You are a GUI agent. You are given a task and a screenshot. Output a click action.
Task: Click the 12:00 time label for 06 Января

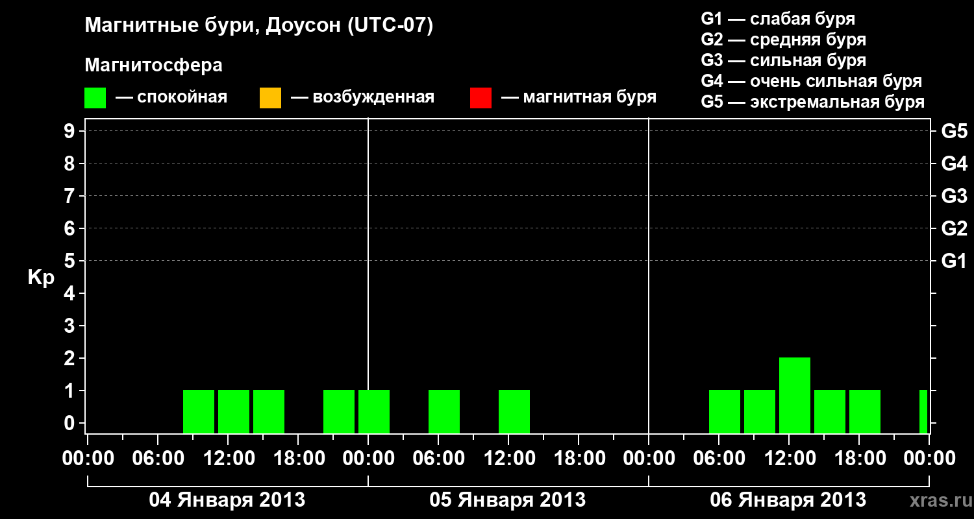789,459
